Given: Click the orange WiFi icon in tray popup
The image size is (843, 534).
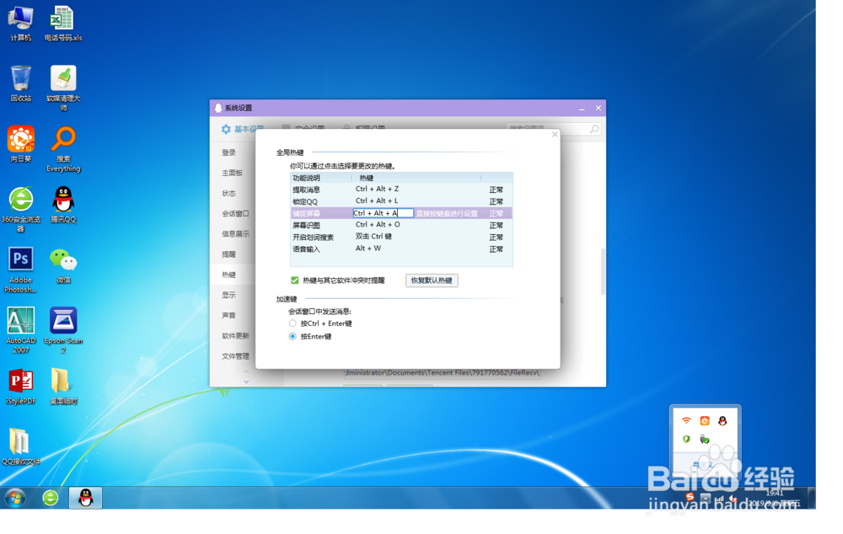Looking at the screenshot, I should (x=686, y=420).
